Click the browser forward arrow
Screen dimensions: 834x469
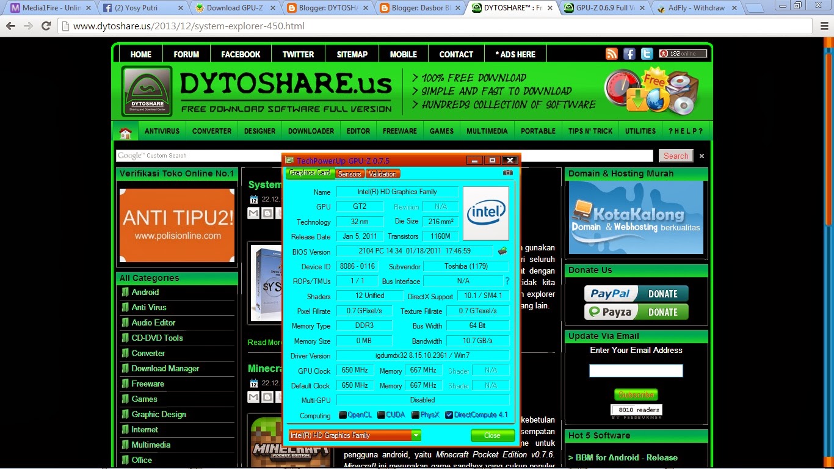click(x=28, y=26)
